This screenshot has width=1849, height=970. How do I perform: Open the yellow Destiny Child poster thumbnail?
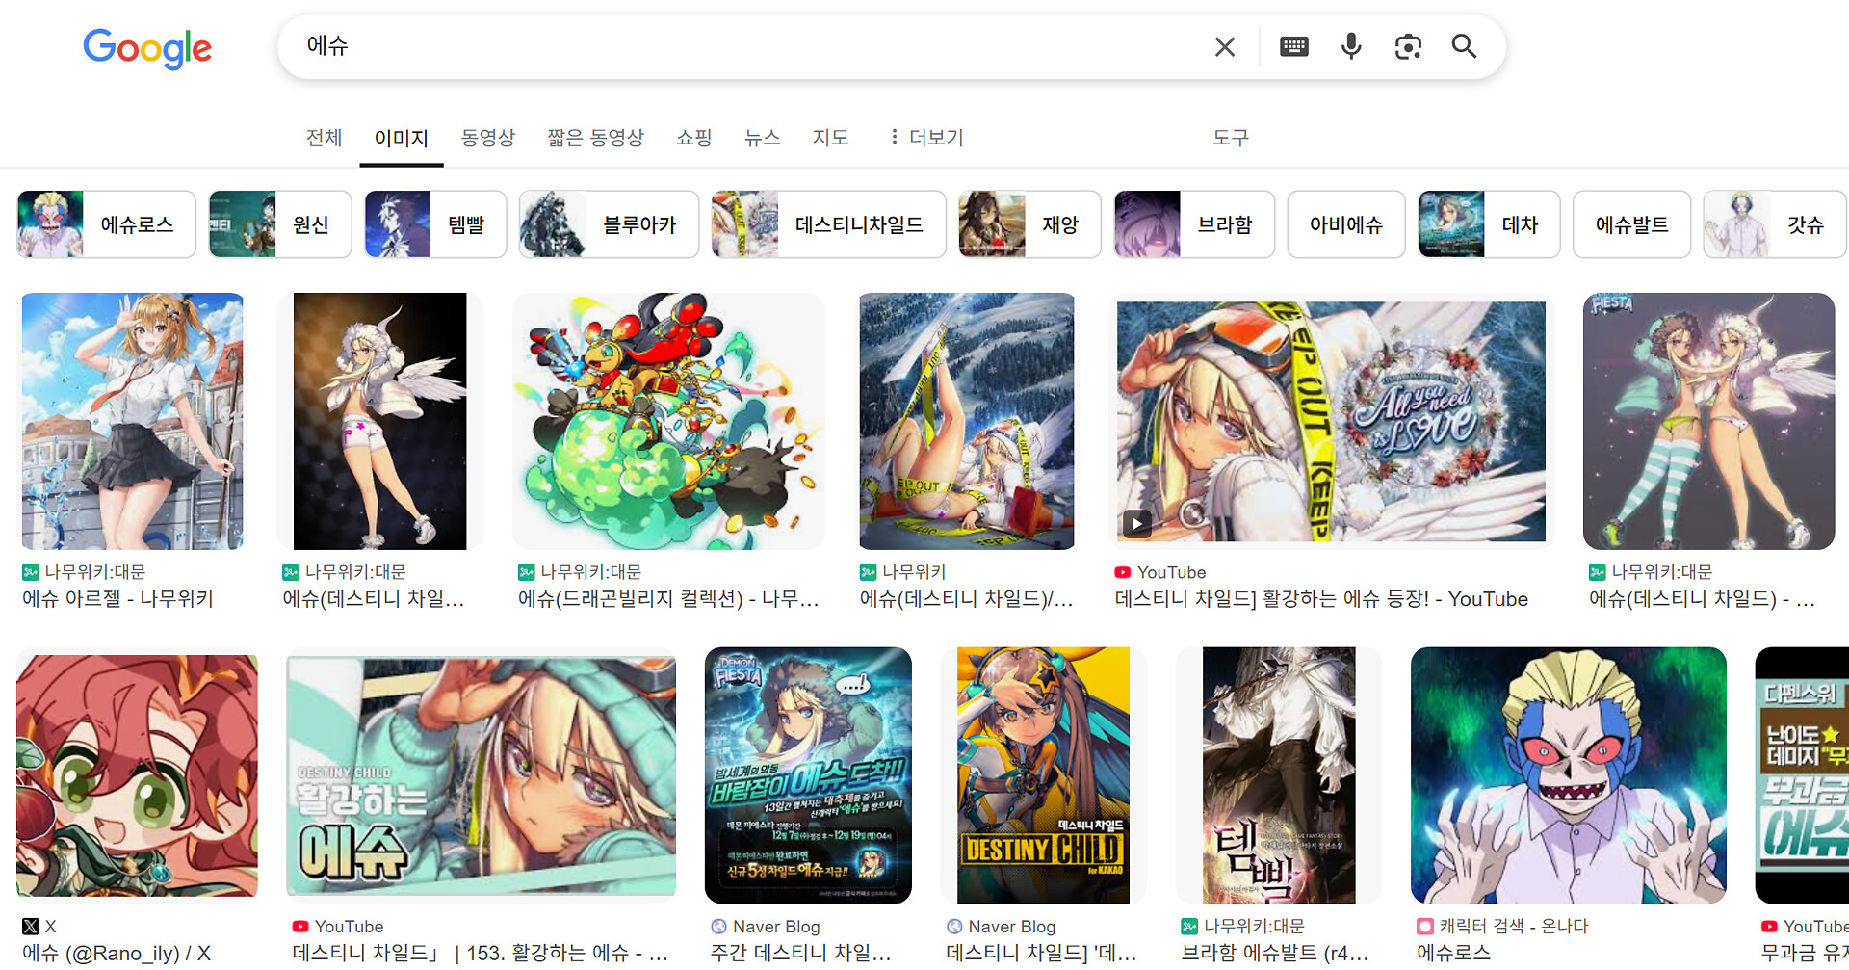pos(1043,775)
